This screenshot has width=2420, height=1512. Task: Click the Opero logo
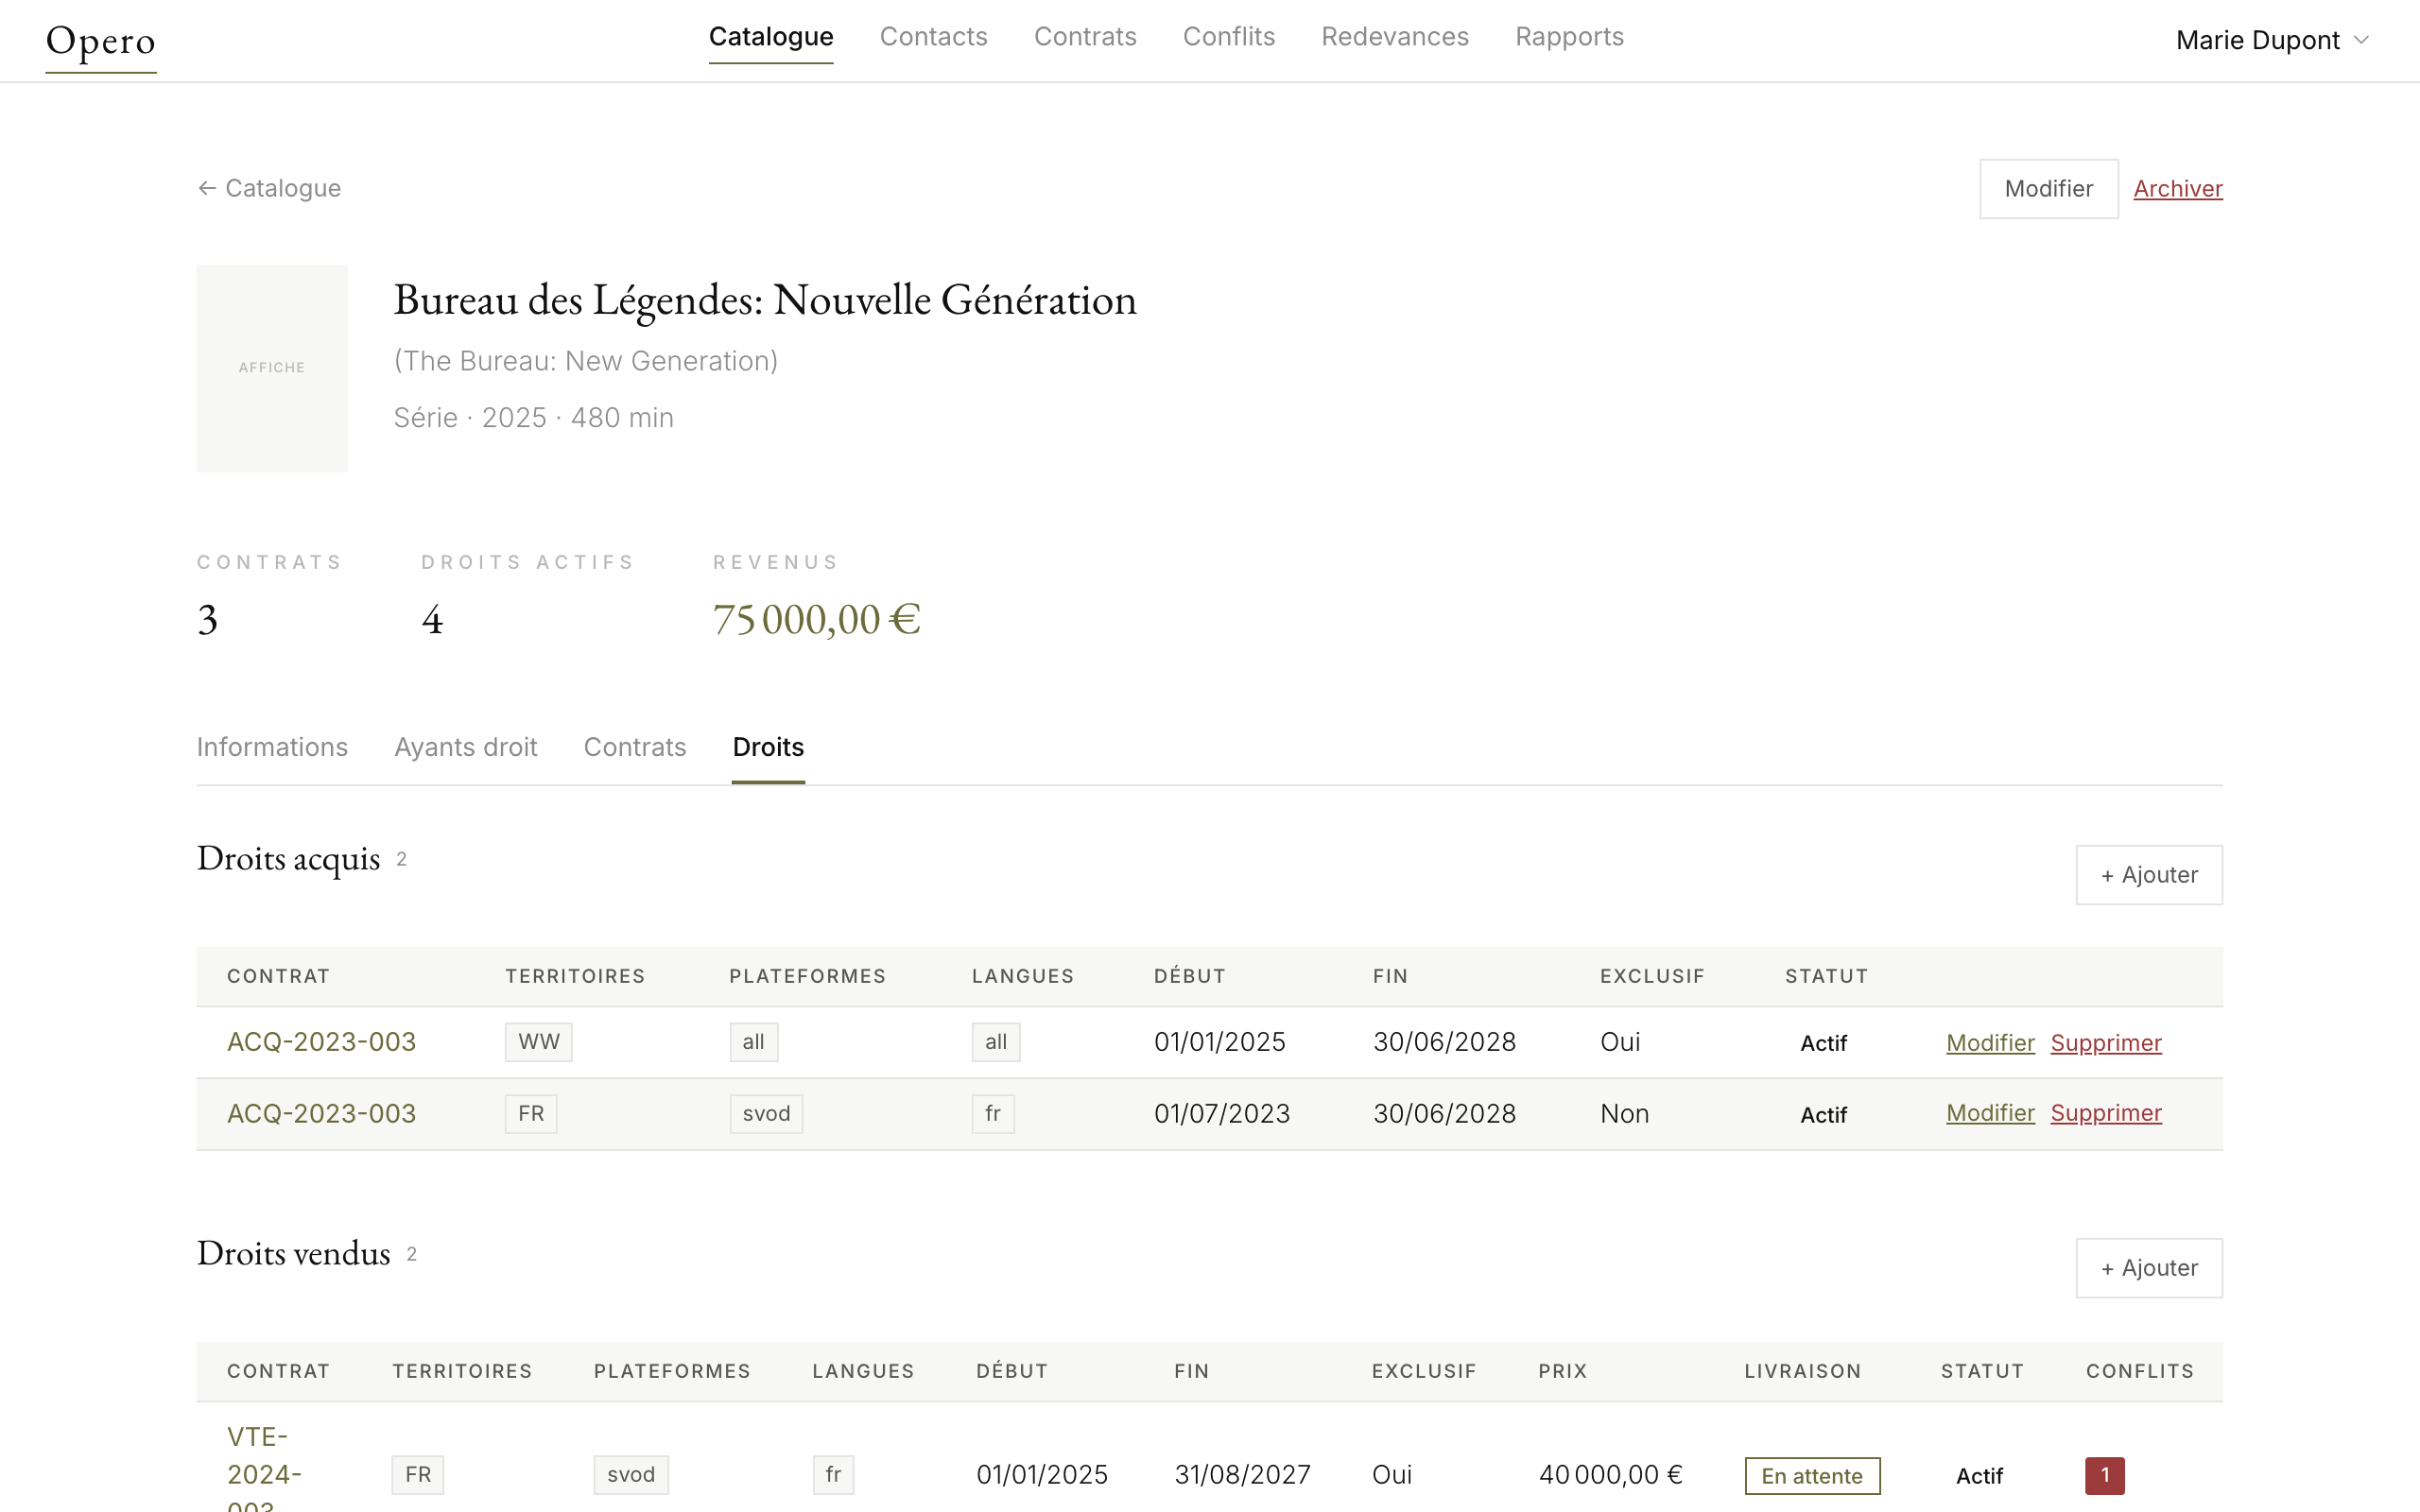tap(100, 41)
